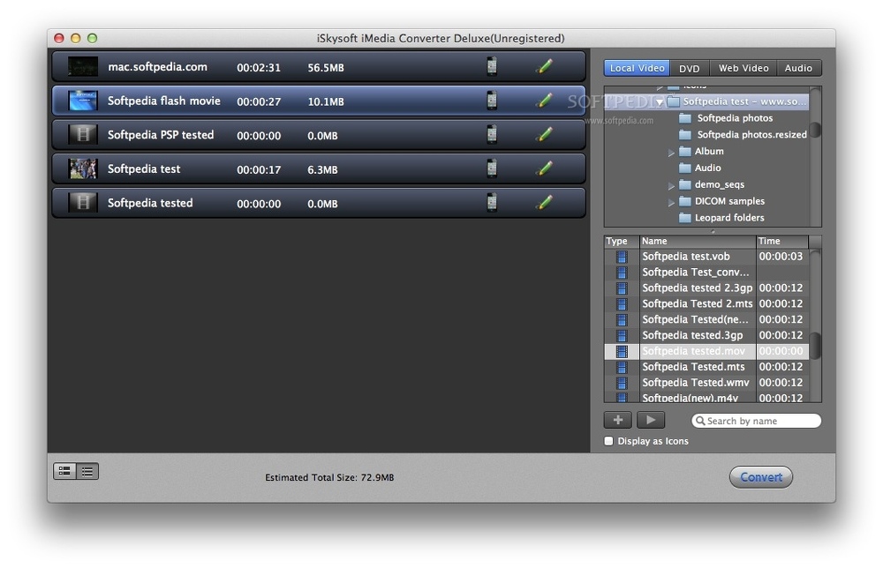Click folder icon of Softpedia photos
This screenshot has width=883, height=568.
point(685,118)
